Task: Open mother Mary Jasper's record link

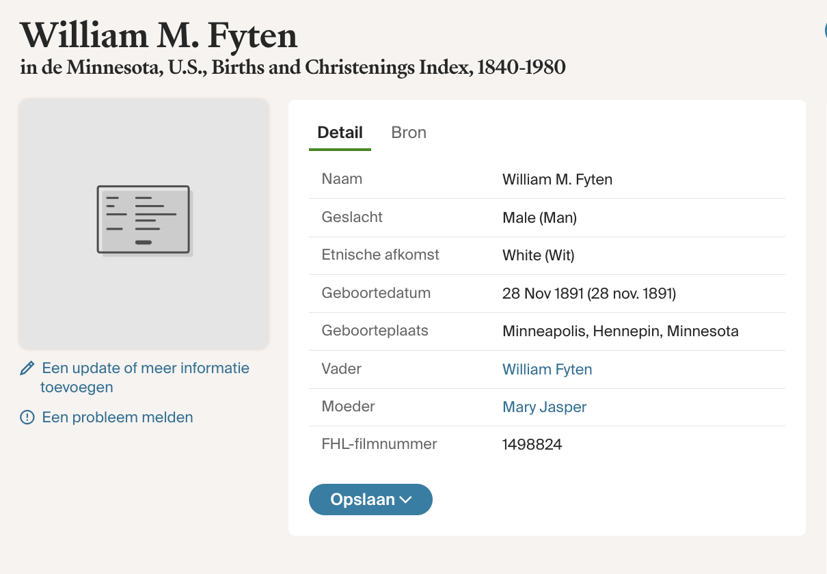Action: (x=544, y=407)
